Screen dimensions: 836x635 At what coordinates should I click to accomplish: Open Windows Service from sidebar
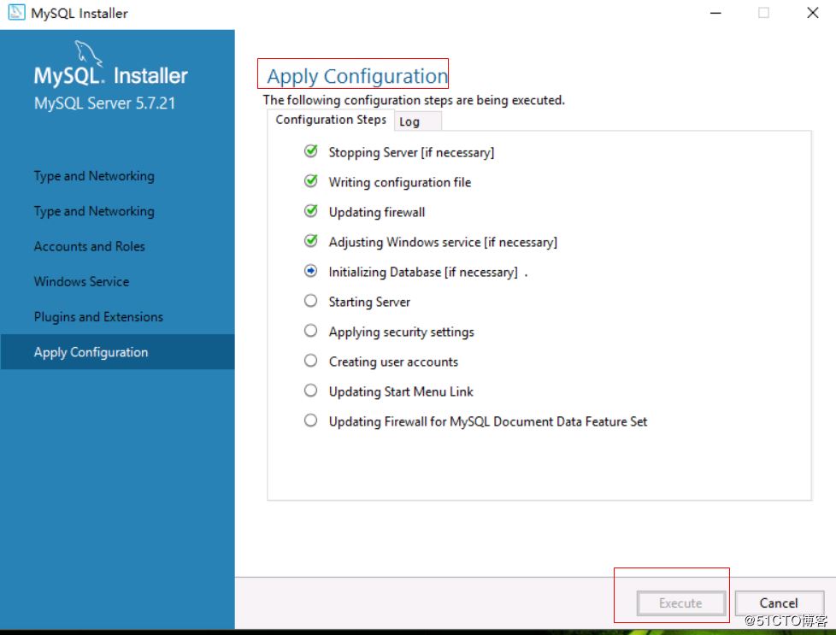coord(81,281)
